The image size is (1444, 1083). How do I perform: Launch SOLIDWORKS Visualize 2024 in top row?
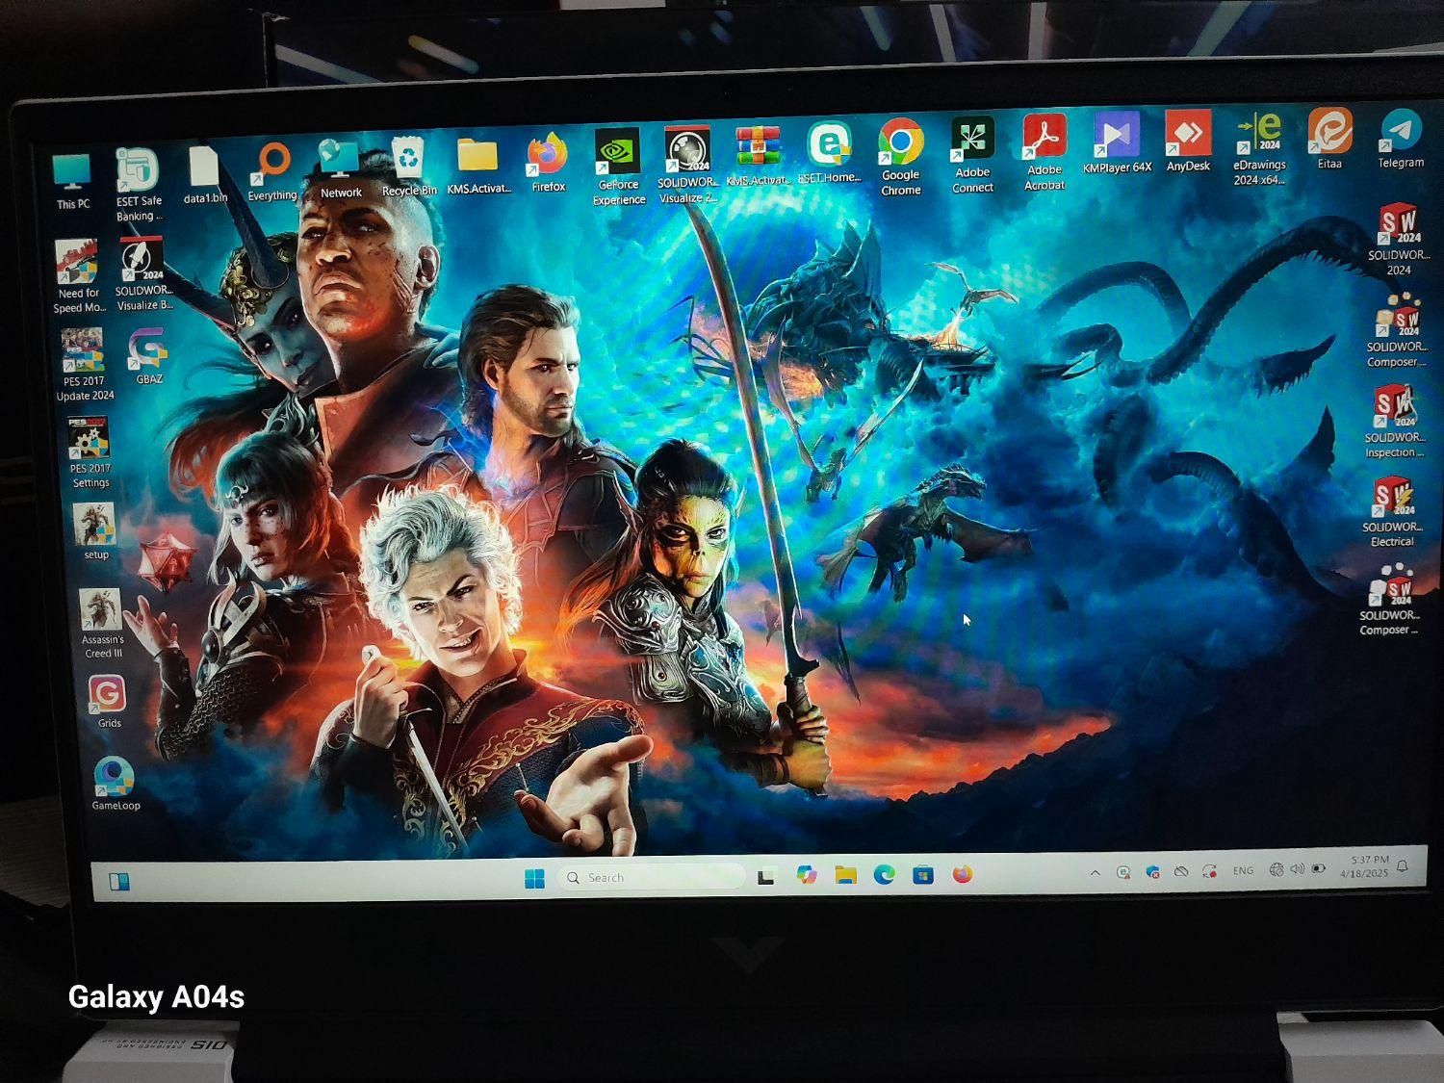[687, 165]
